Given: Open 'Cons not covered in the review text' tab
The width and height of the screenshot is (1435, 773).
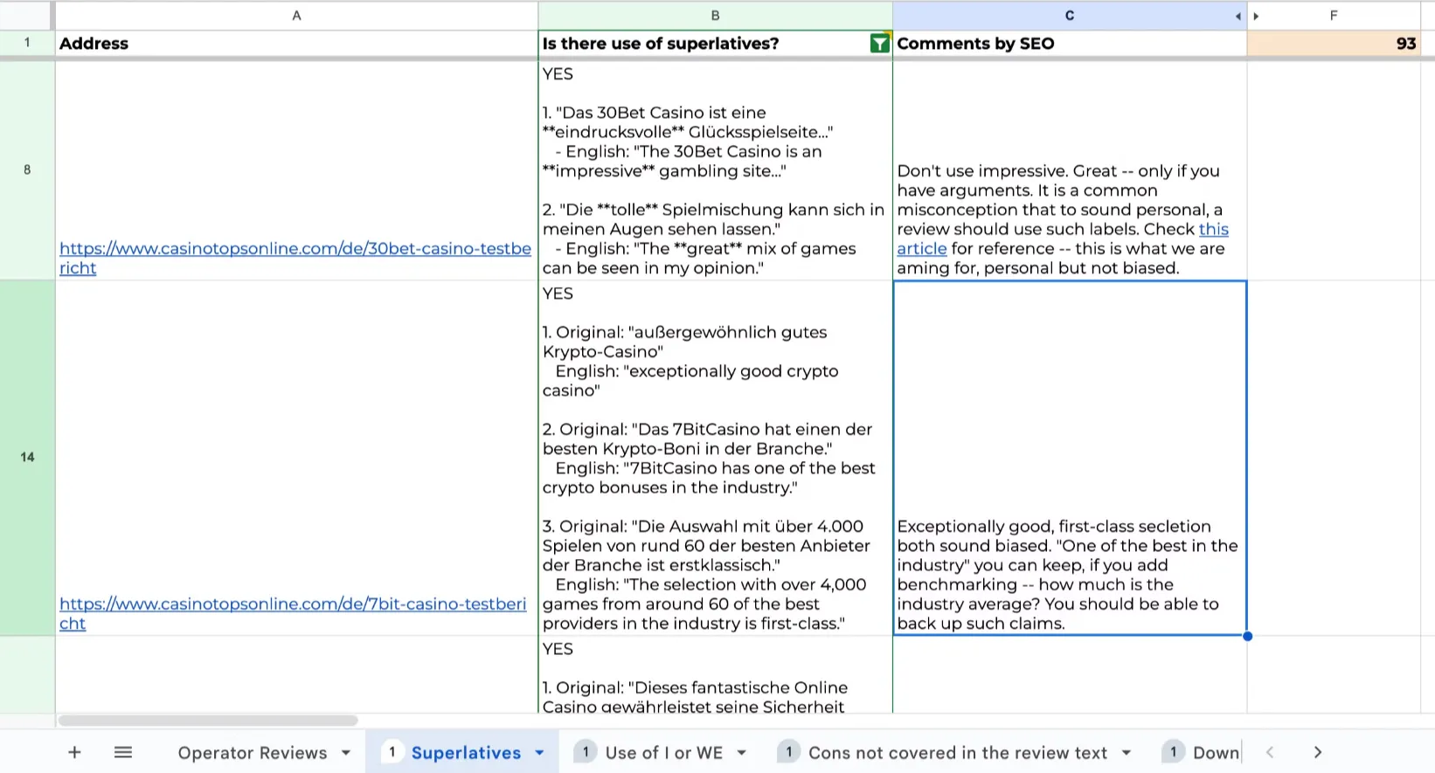Looking at the screenshot, I should pyautogui.click(x=957, y=753).
